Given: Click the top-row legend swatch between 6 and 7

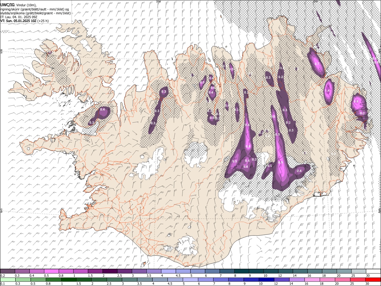Looking at the screenshot, I should point(212,271).
